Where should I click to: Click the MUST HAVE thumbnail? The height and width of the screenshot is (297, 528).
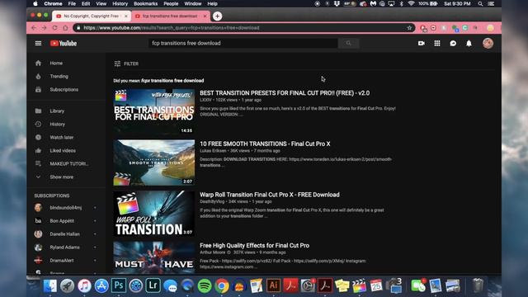click(x=154, y=257)
